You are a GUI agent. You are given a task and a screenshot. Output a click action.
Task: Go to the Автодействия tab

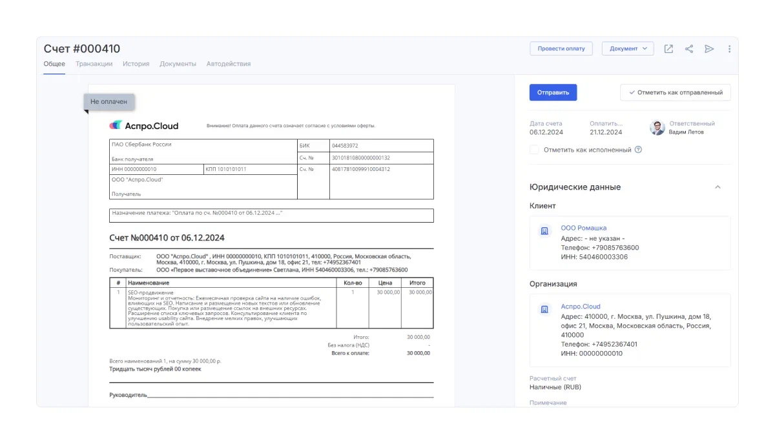[229, 64]
